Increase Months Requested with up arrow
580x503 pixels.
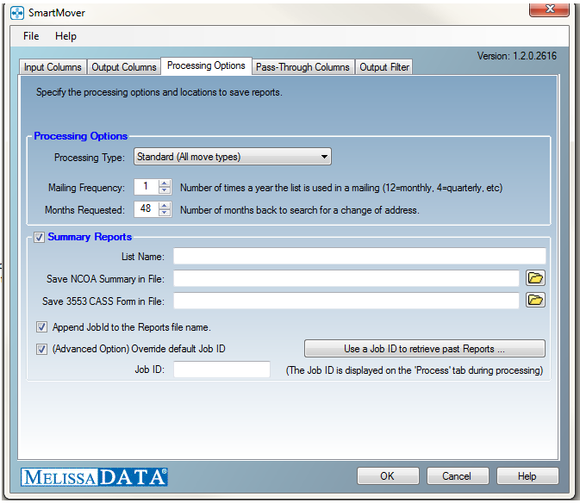tap(165, 206)
